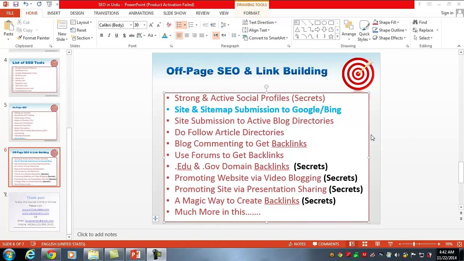Align text left
The width and height of the screenshot is (464, 261).
click(x=179, y=35)
